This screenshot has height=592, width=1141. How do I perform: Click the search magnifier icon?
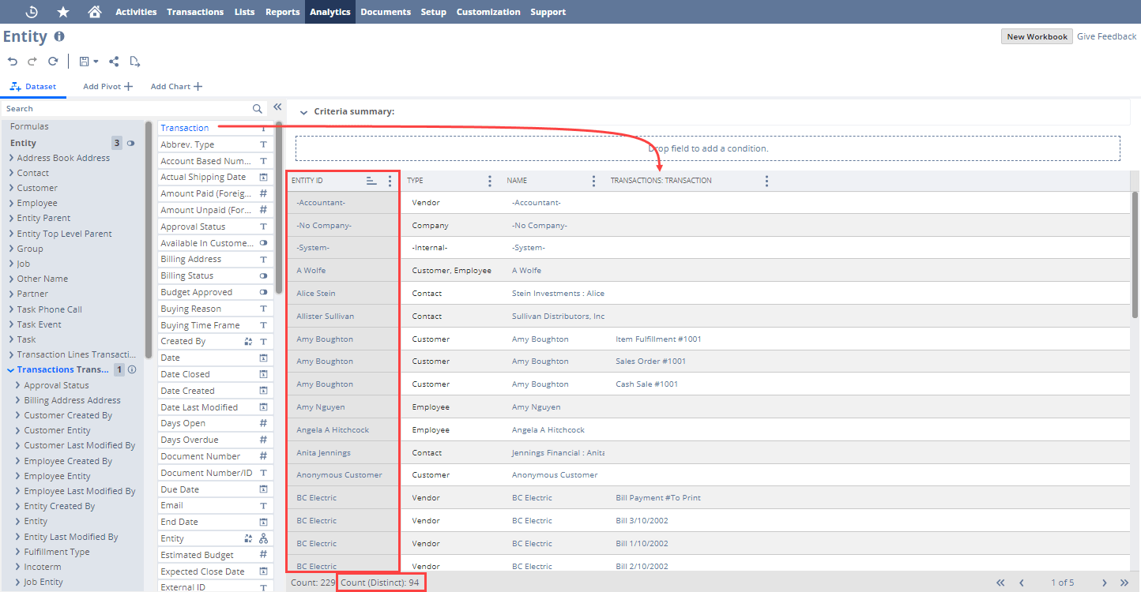(x=257, y=109)
